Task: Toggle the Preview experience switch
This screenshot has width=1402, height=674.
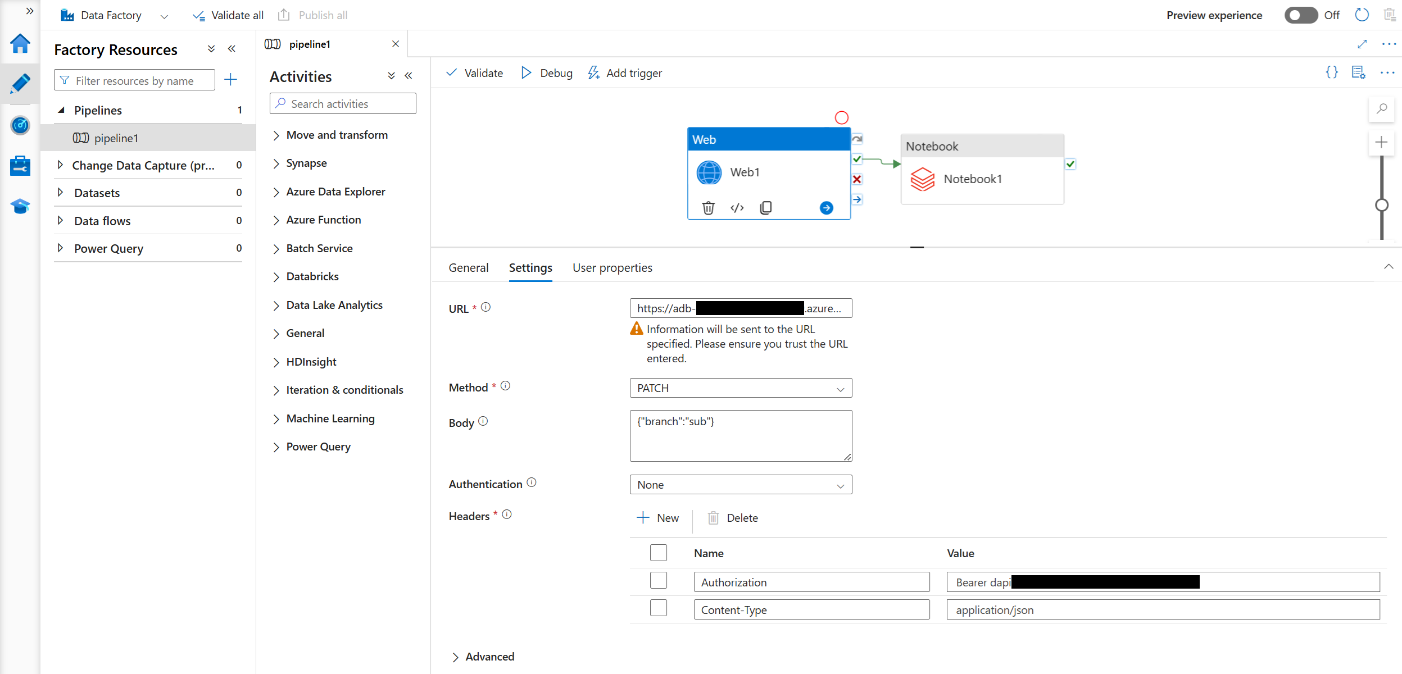Action: pos(1300,15)
